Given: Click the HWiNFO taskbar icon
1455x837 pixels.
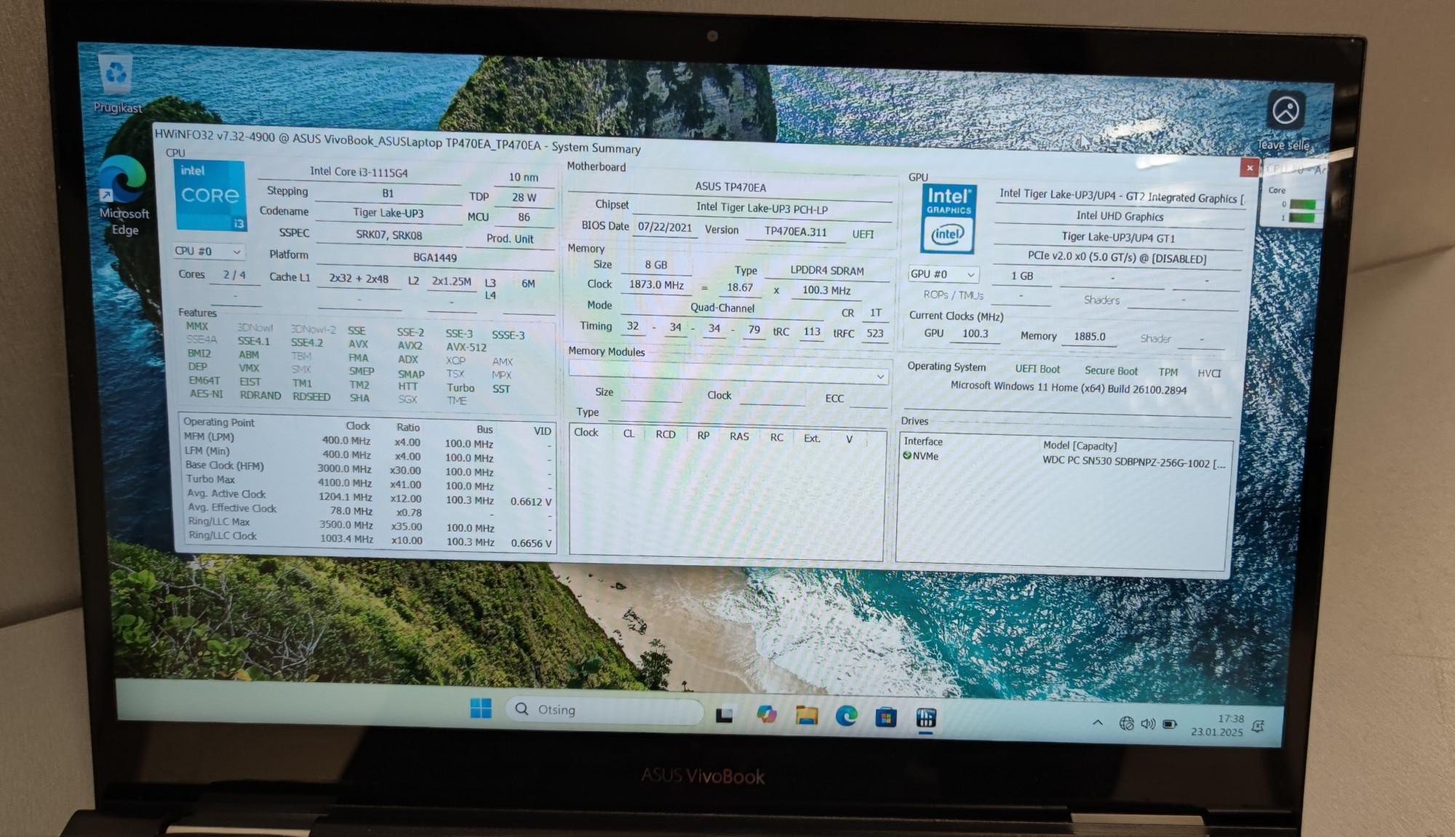Looking at the screenshot, I should click(925, 718).
